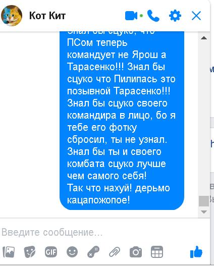Open profile via Кот Кит name
Screen dimensions: 214x267
[47, 16]
